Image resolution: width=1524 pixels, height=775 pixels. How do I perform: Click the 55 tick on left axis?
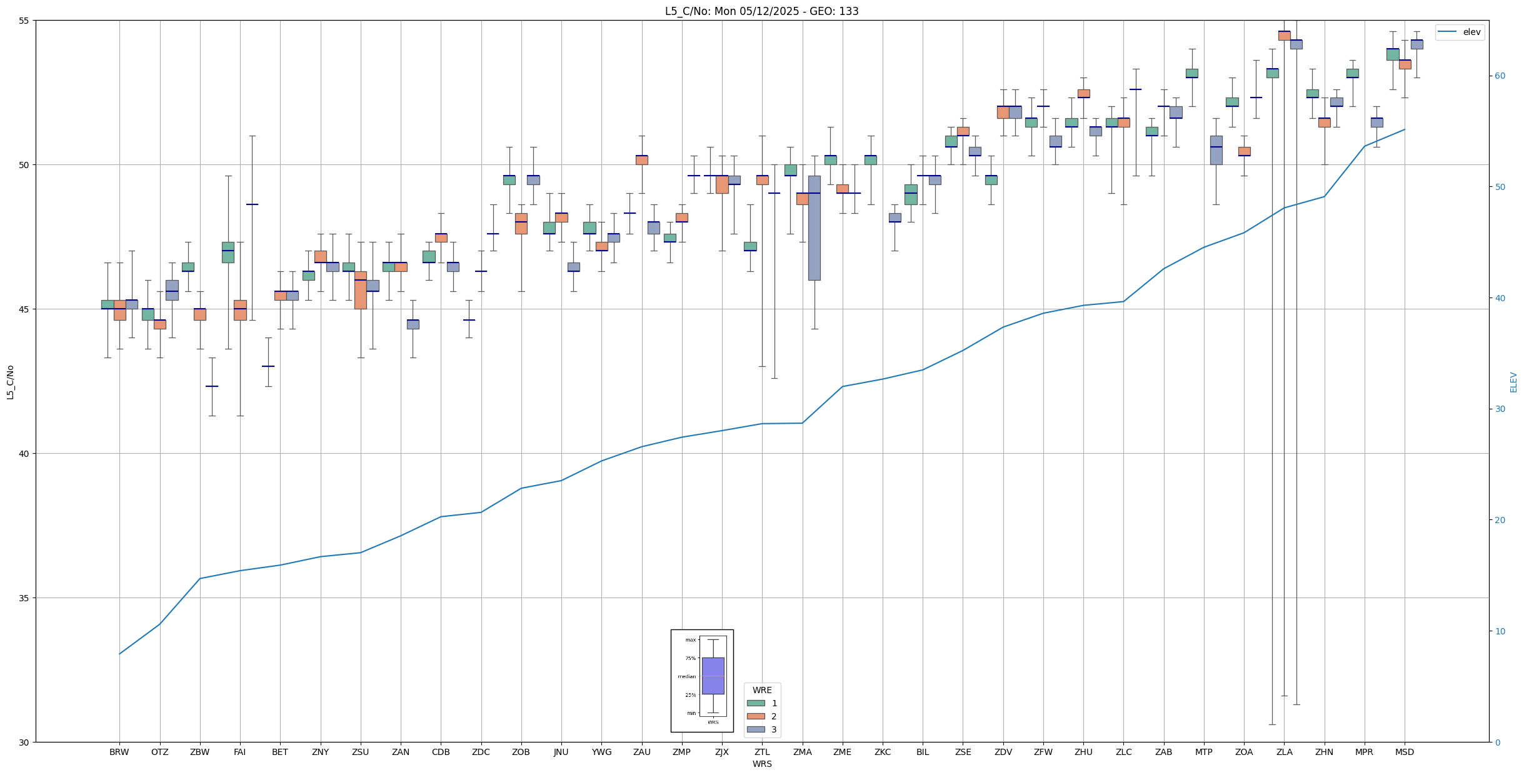(x=24, y=21)
